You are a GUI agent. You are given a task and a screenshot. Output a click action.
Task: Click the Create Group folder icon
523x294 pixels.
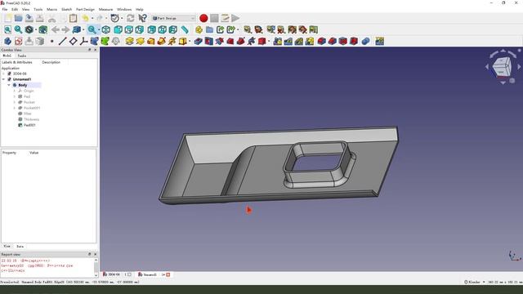[x=209, y=29]
